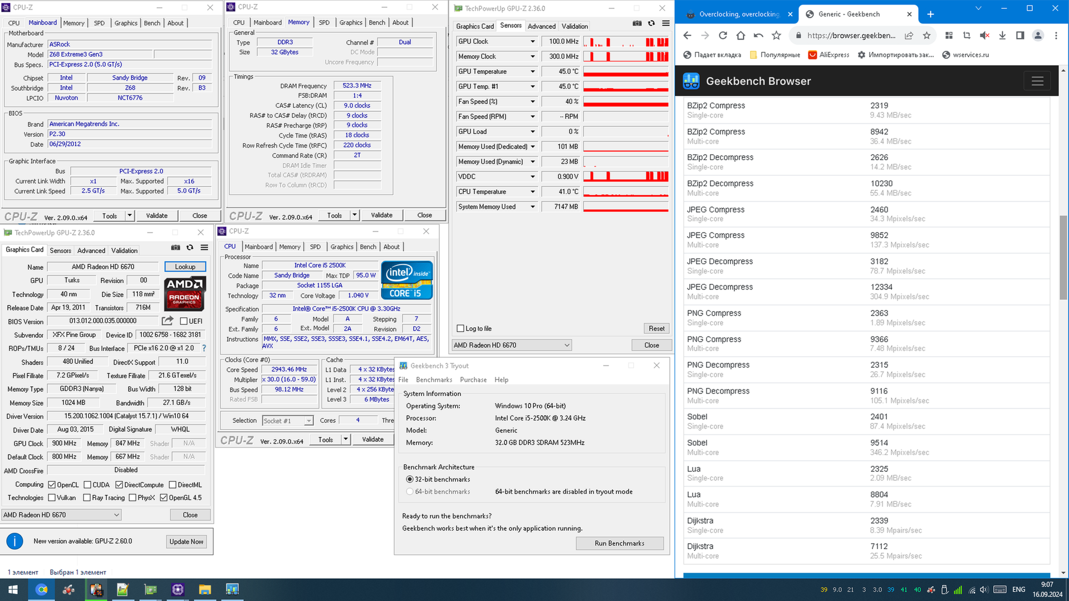Image resolution: width=1069 pixels, height=601 pixels.
Task: Click the muted speaker icon in browser toolbar
Action: point(984,36)
